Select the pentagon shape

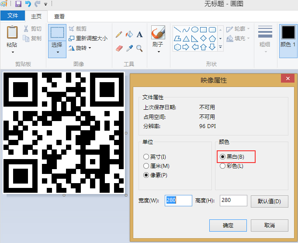point(212,38)
